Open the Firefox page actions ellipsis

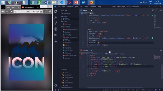[34, 12]
